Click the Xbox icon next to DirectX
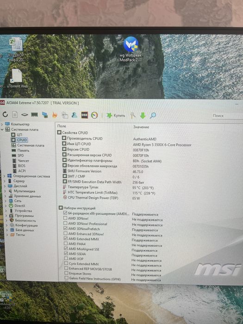The width and height of the screenshot is (243, 324). click(11, 206)
